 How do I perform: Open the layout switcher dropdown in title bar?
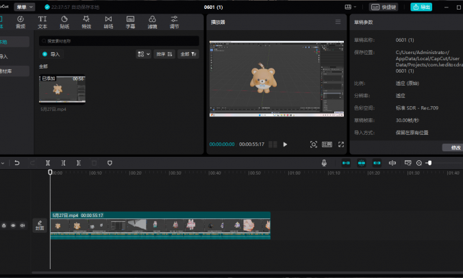(351, 7)
